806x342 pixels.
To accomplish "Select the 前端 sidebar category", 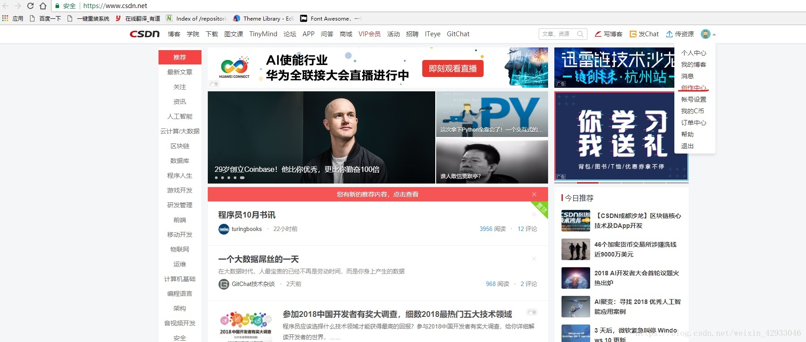I will [x=180, y=220].
